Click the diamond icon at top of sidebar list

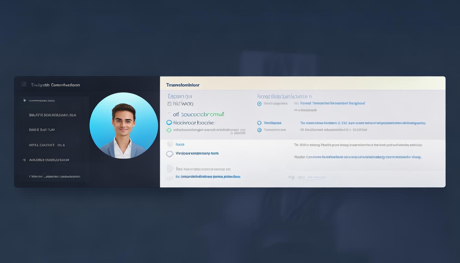pos(24,100)
